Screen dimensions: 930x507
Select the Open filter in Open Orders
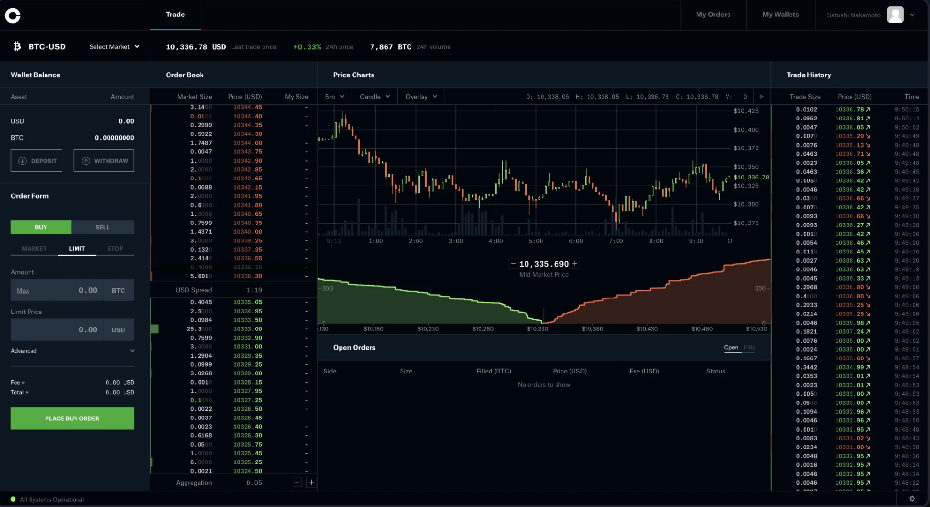click(x=730, y=347)
